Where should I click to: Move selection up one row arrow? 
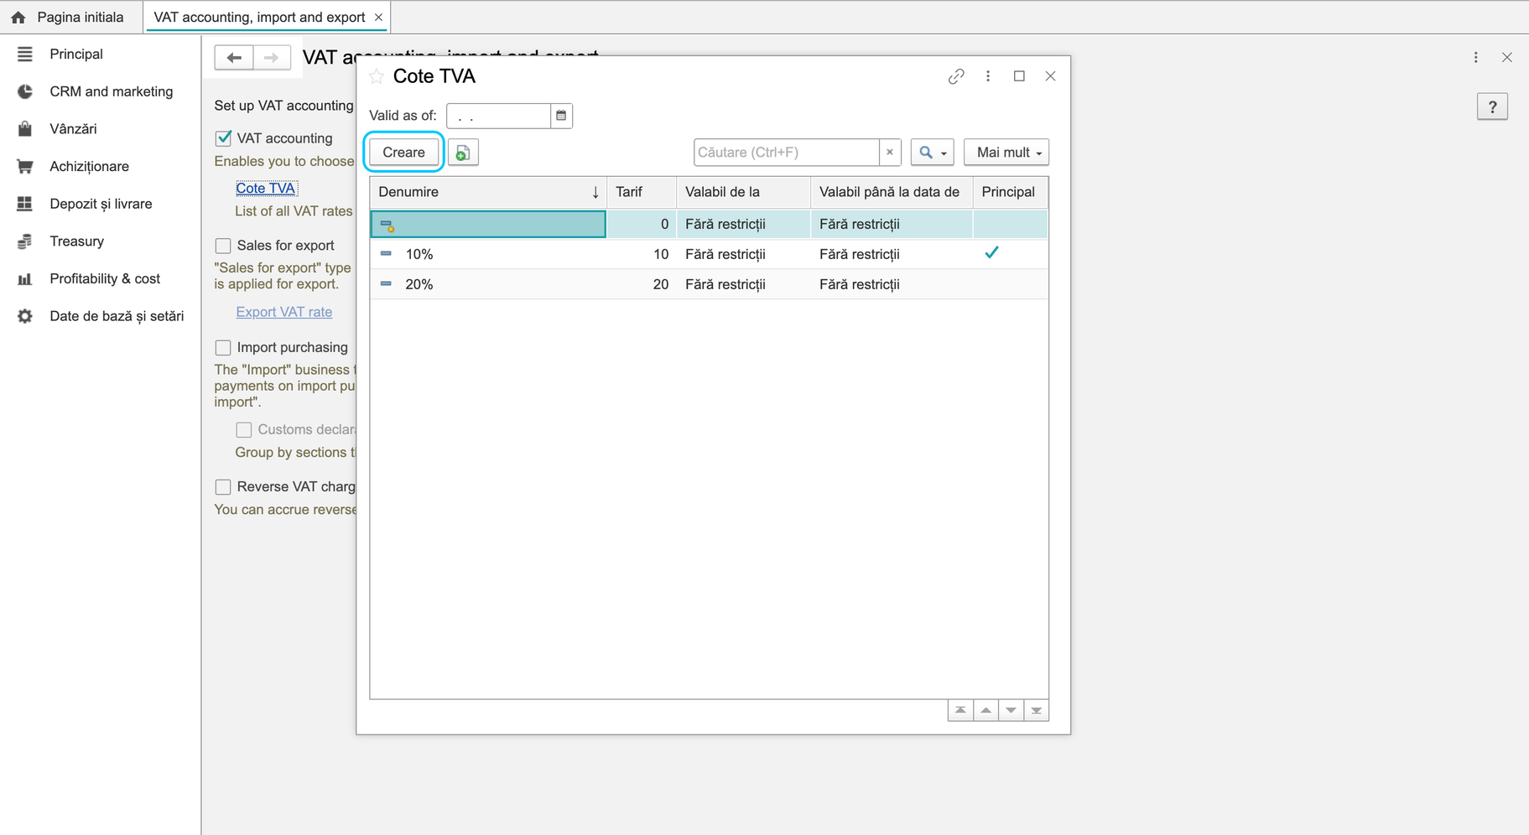click(986, 710)
